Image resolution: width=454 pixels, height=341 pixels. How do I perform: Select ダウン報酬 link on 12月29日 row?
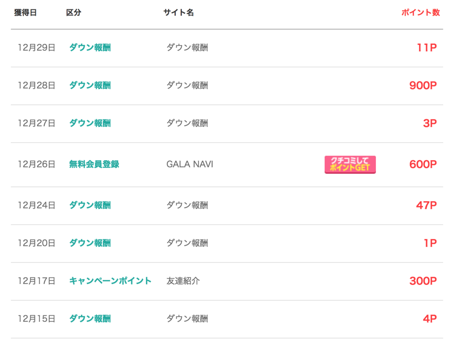90,47
